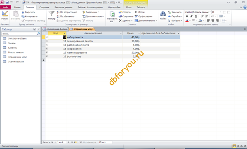Open the Реестр заказов table

click(16, 53)
